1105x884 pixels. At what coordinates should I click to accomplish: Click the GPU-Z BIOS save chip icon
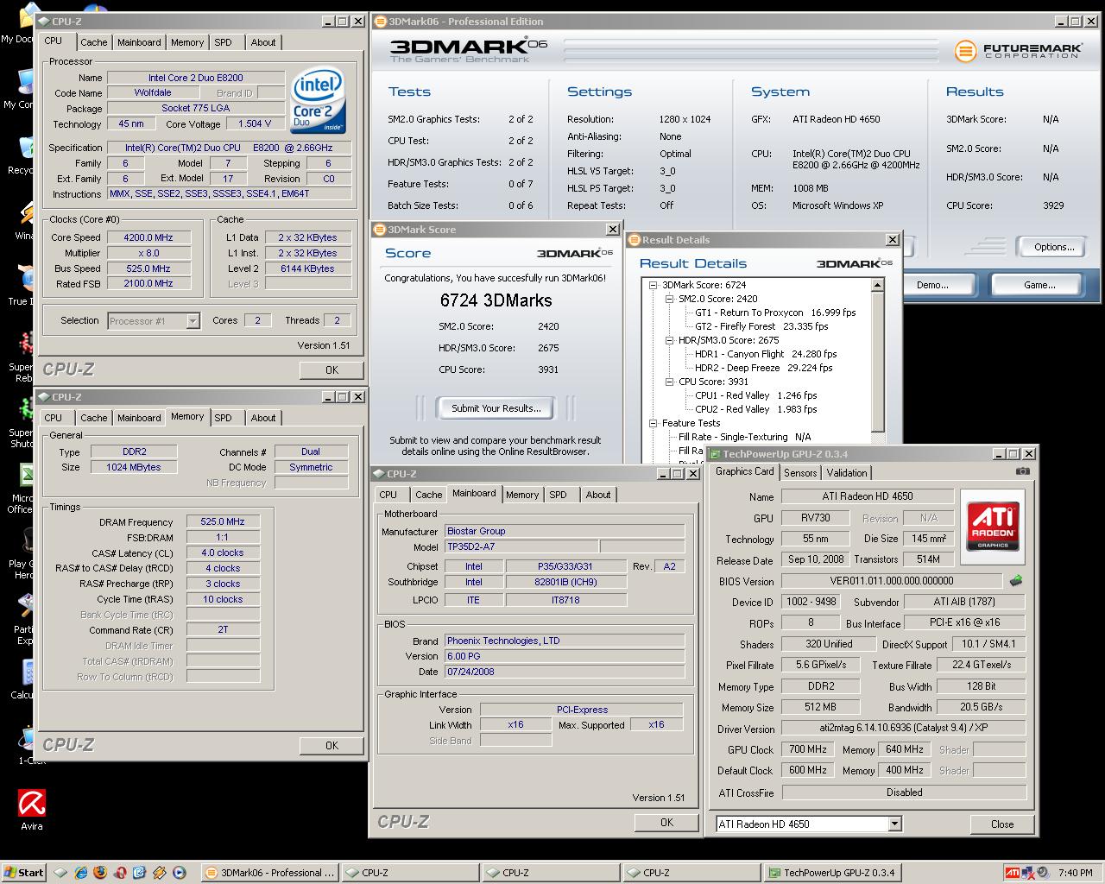coord(1016,581)
